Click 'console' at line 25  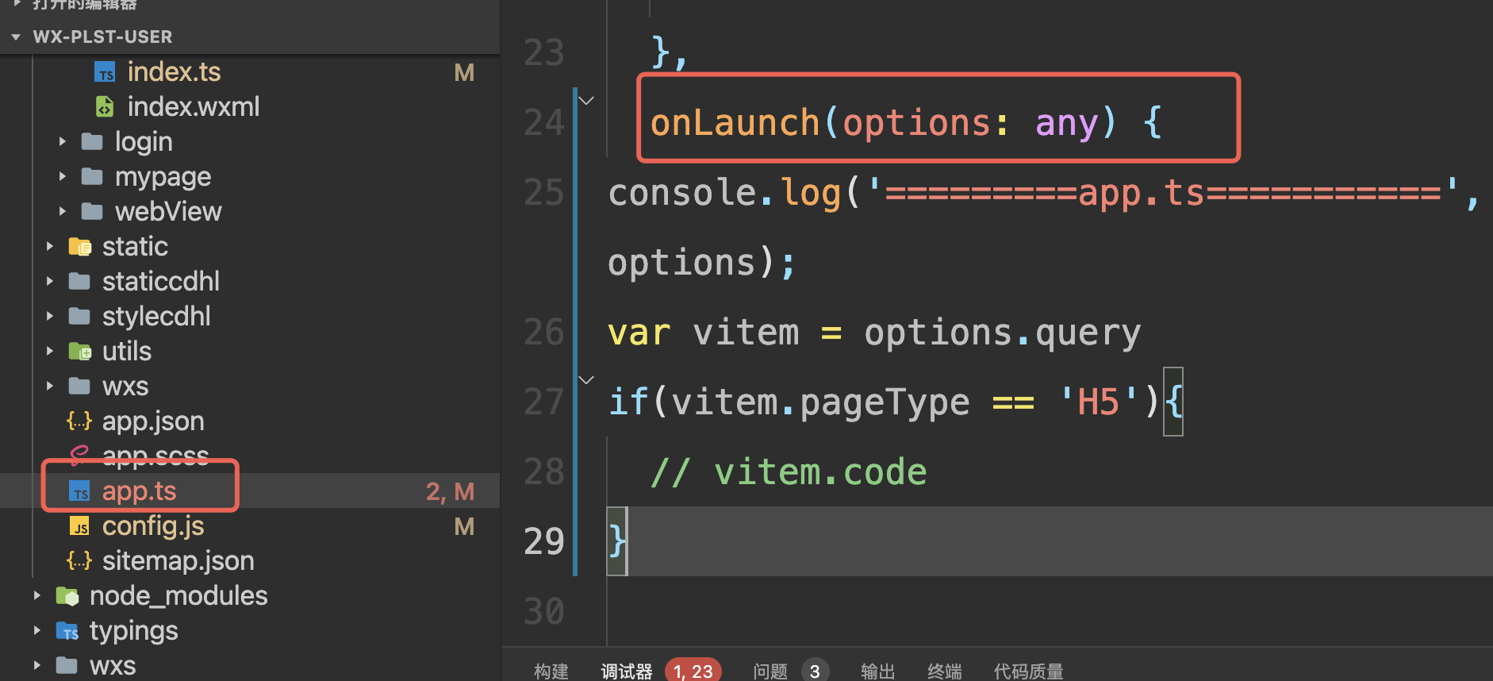tap(682, 192)
